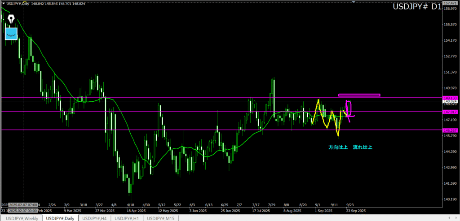
Task: Open the chart menu triangle beside USDJPY#,Daily
Action: click(x=3, y=4)
